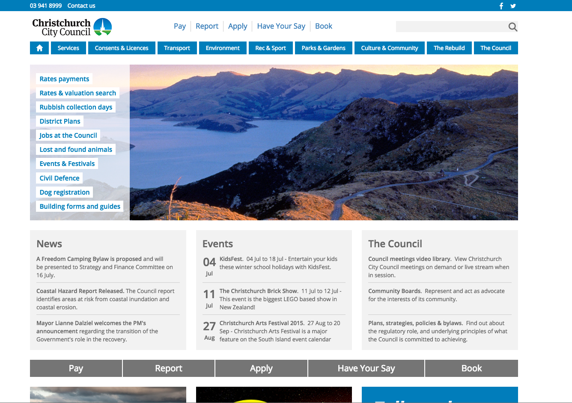The image size is (572, 403).
Task: Click the Dog registration link
Action: pyautogui.click(x=65, y=192)
